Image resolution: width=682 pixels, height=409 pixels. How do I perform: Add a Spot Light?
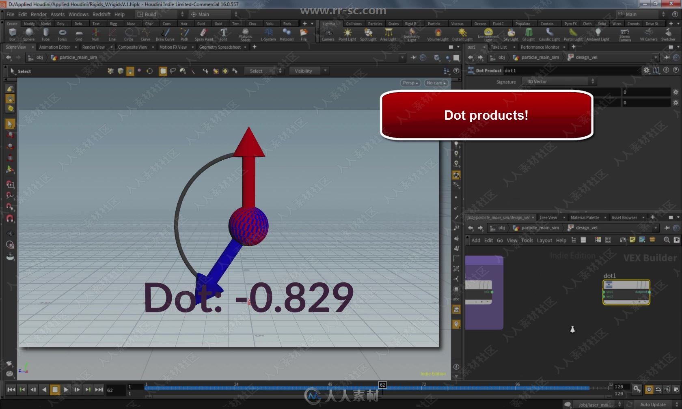368,34
